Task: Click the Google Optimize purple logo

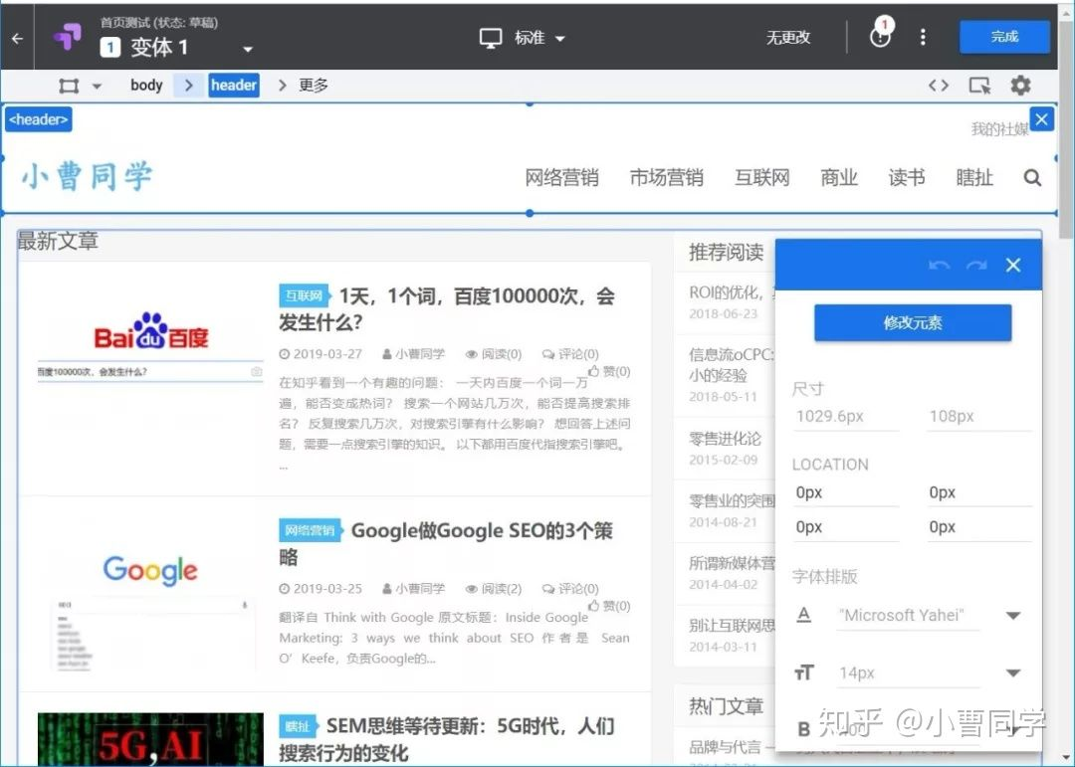Action: (x=68, y=37)
